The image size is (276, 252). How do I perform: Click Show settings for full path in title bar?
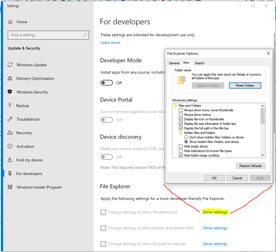click(215, 244)
